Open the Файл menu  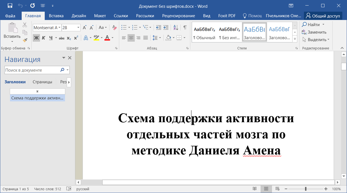point(10,16)
